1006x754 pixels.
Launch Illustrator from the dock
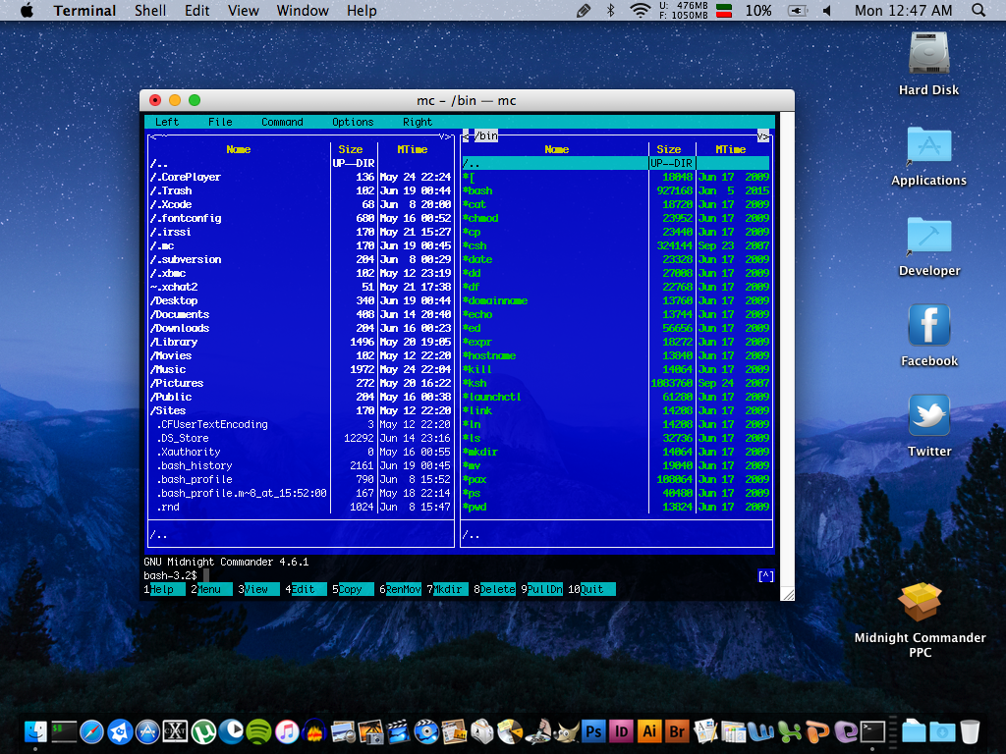649,731
